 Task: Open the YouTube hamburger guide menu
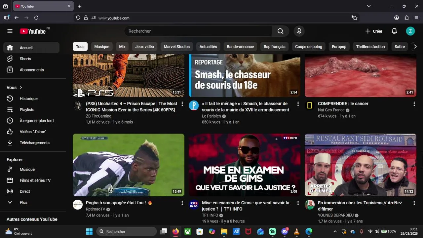10,31
